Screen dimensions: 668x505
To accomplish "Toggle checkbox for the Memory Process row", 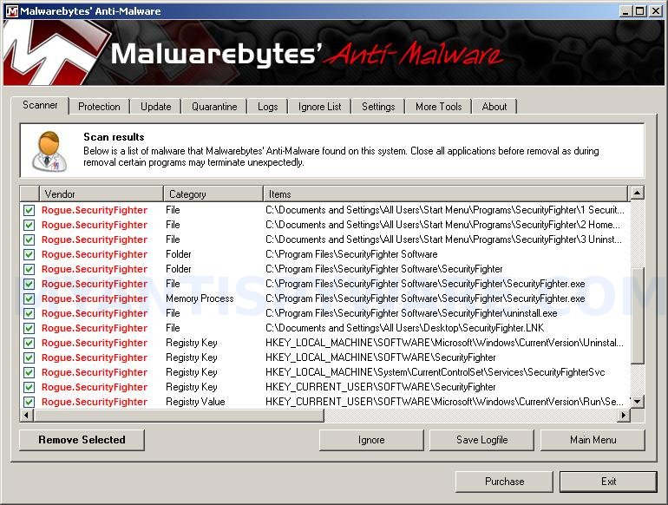I will pyautogui.click(x=29, y=299).
